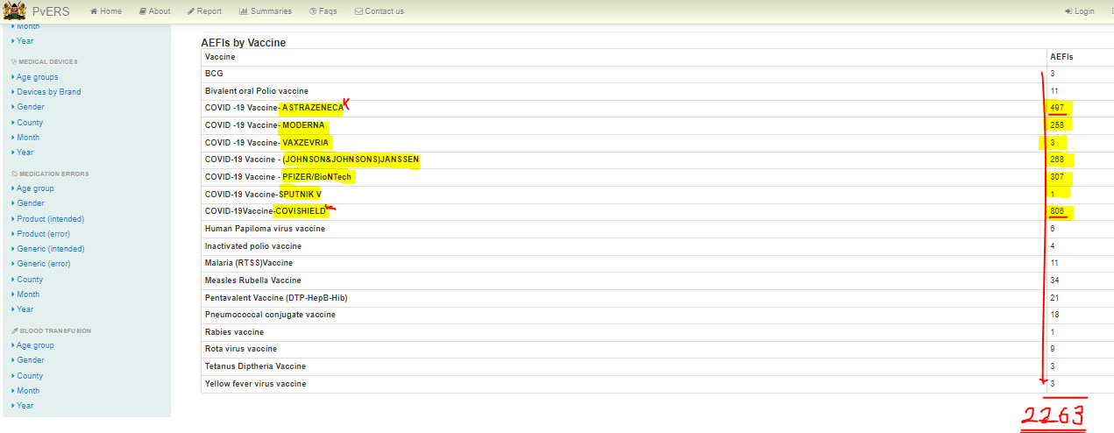Open the About page

[x=155, y=11]
